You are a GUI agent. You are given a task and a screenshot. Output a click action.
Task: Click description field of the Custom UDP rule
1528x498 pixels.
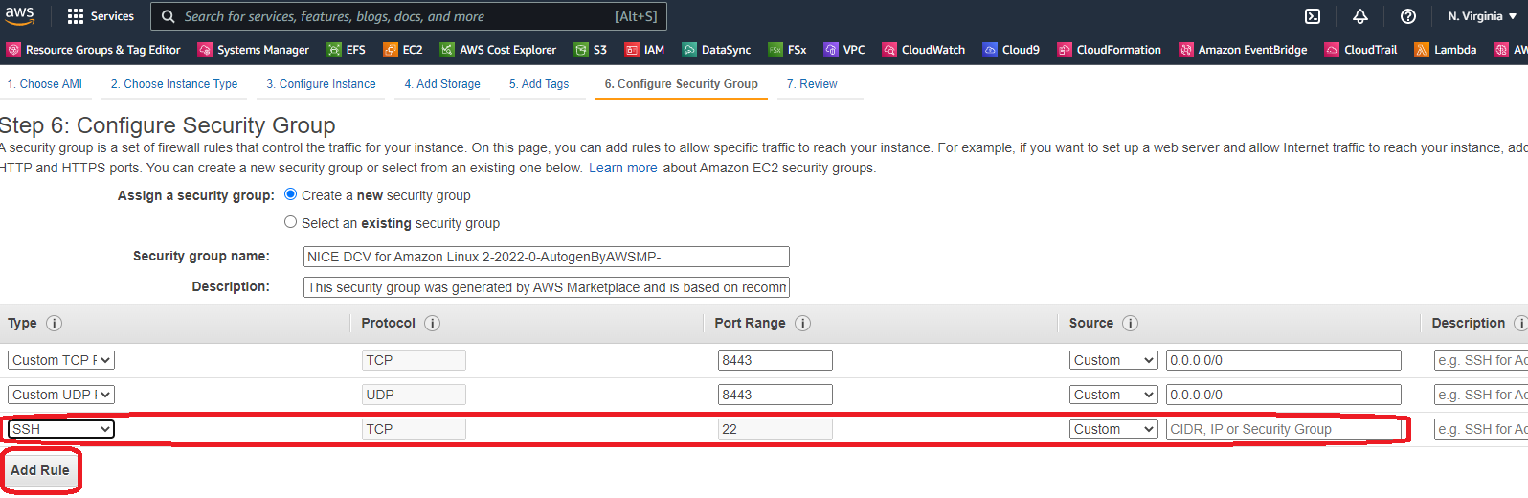[1481, 395]
